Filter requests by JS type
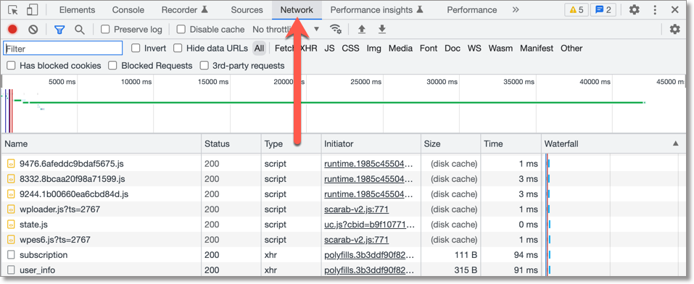 tap(329, 49)
